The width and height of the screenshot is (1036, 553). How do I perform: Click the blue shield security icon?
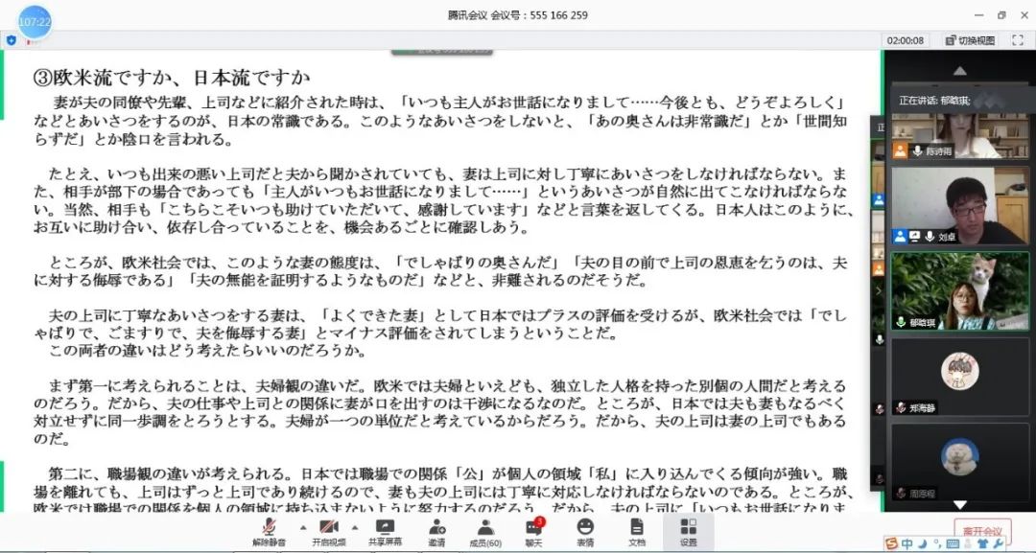(12, 40)
